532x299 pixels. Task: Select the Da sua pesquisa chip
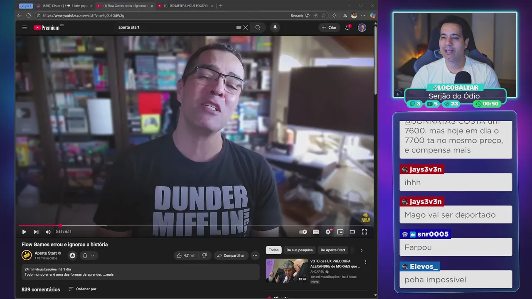[299, 250]
